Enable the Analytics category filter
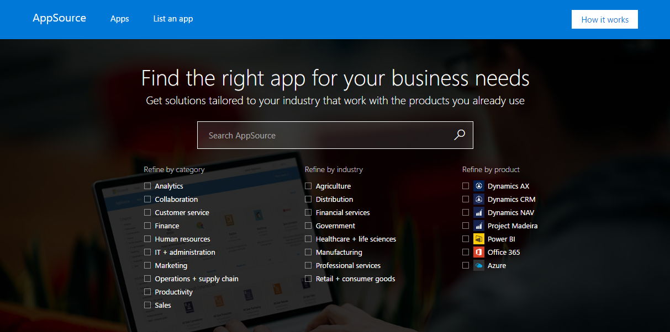The image size is (670, 332). pos(148,186)
